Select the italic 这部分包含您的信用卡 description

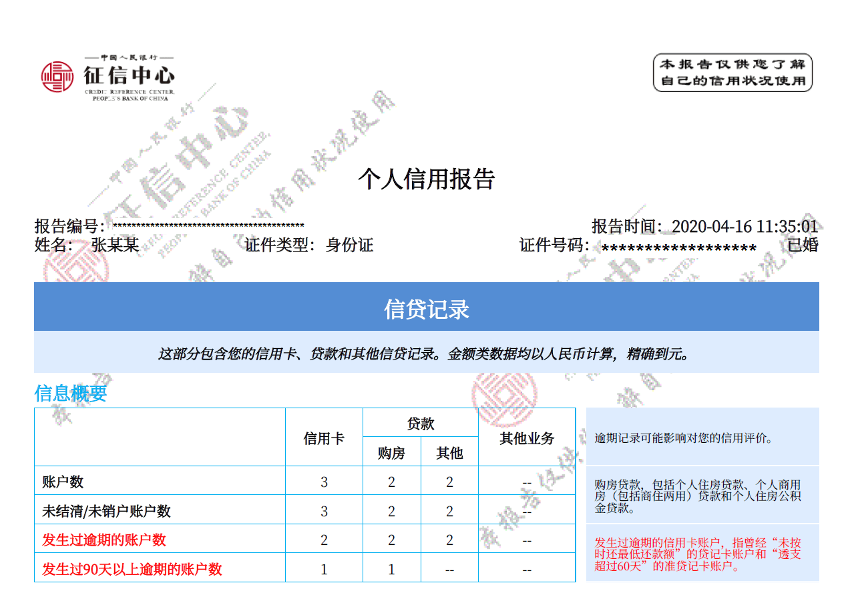pyautogui.click(x=426, y=354)
